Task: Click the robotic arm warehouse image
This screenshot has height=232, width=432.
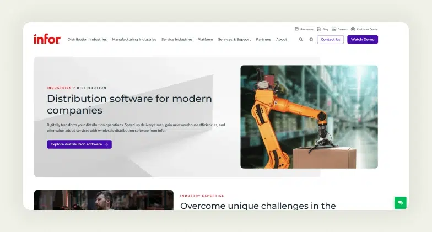Action: pyautogui.click(x=309, y=117)
